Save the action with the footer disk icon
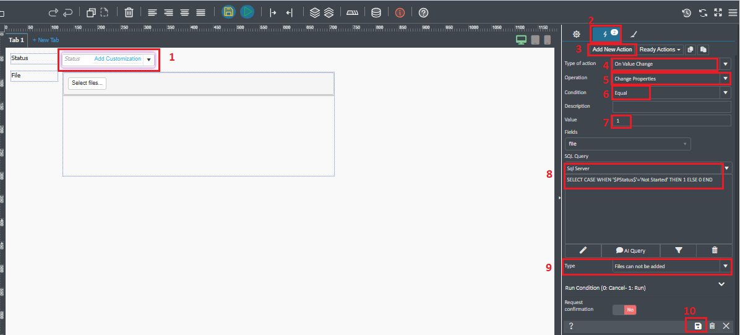 [698, 326]
